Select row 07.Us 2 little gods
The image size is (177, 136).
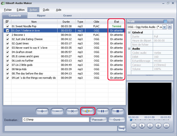click(64, 65)
